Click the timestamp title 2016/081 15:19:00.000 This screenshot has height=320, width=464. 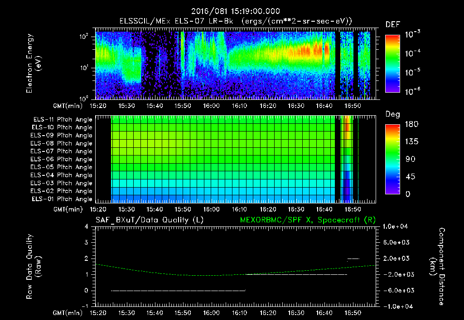pyautogui.click(x=235, y=11)
